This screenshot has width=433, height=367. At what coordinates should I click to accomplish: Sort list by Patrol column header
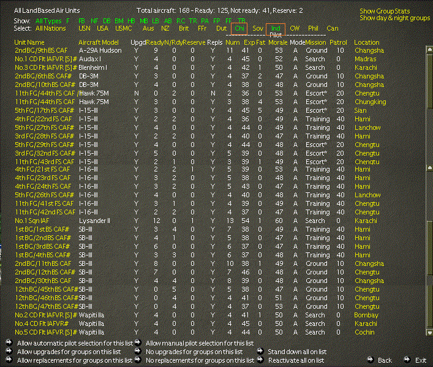338,42
